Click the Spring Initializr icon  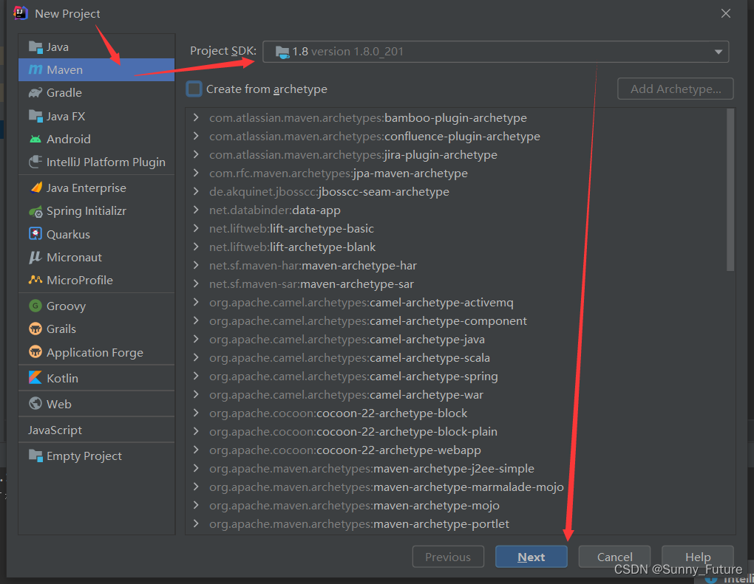(35, 211)
